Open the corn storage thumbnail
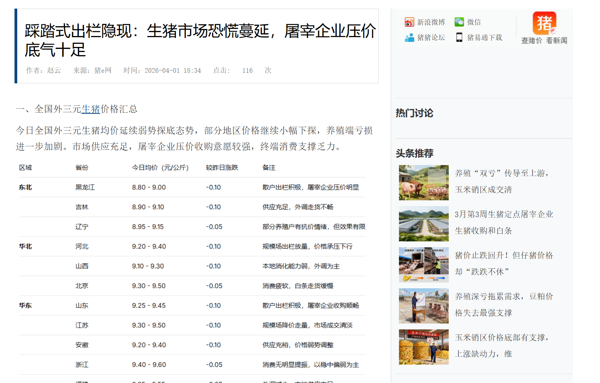The height and width of the screenshot is (383, 600). point(424,347)
